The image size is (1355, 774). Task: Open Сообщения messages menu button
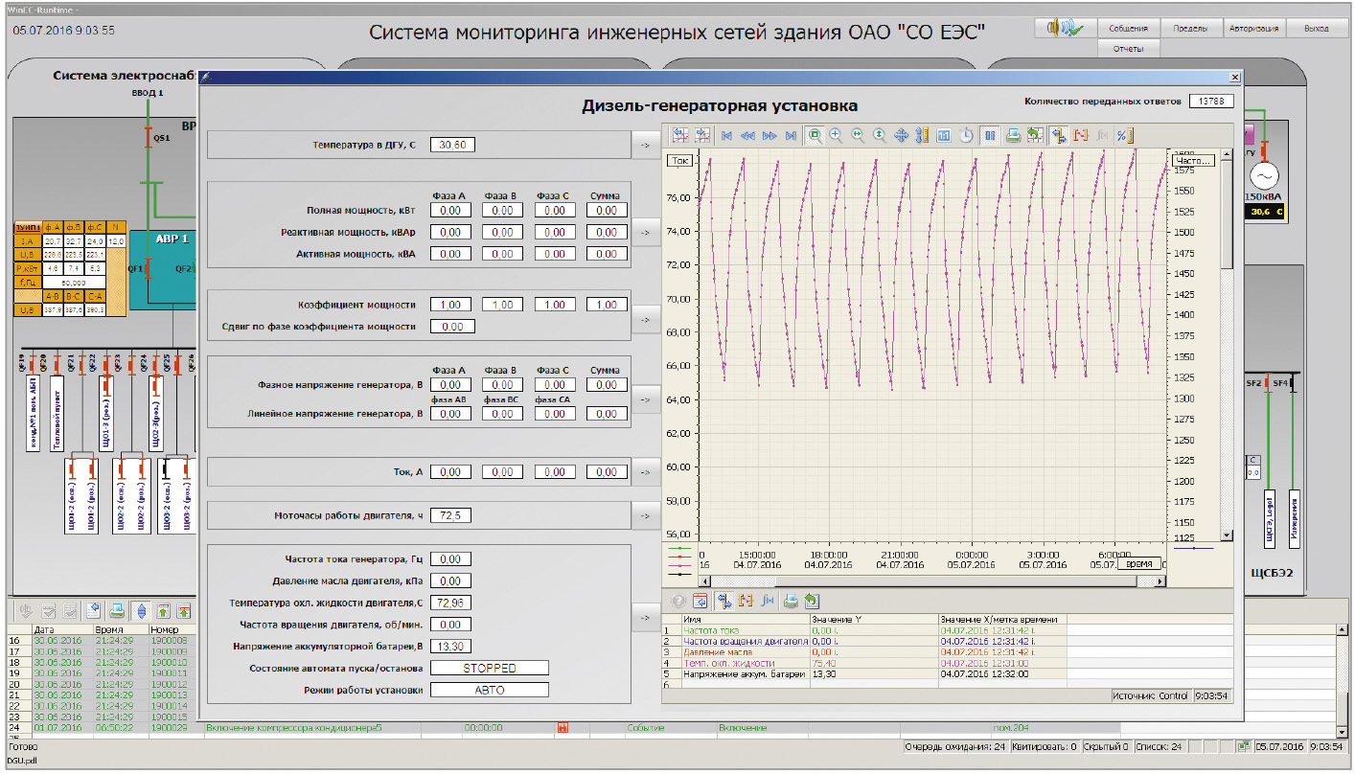1129,28
